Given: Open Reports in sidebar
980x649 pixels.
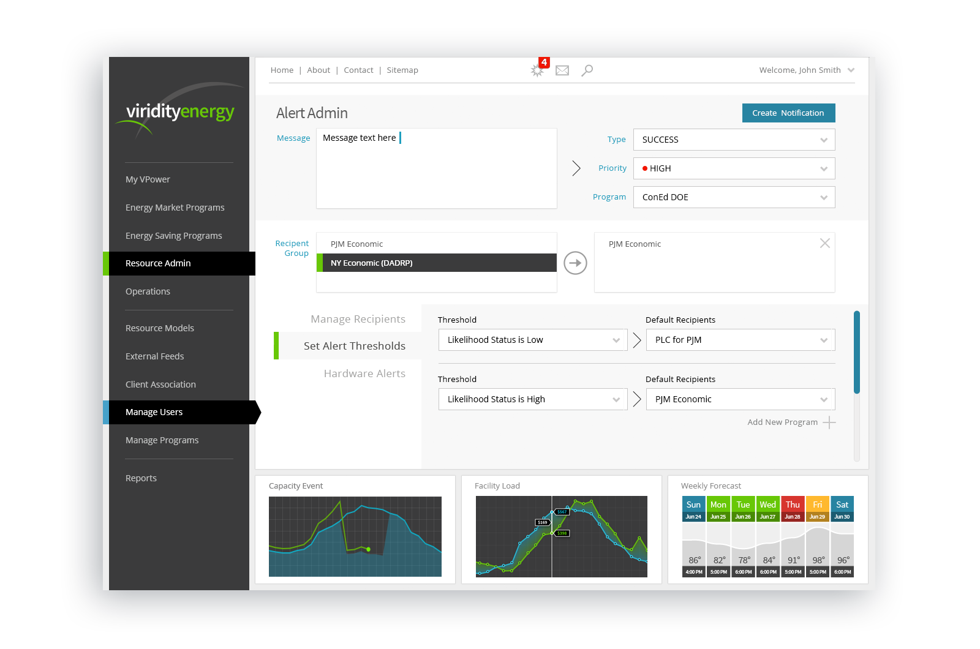Looking at the screenshot, I should coord(141,478).
